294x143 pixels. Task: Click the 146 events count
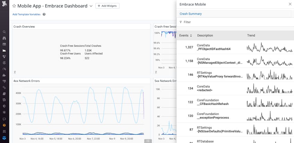click(x=190, y=75)
